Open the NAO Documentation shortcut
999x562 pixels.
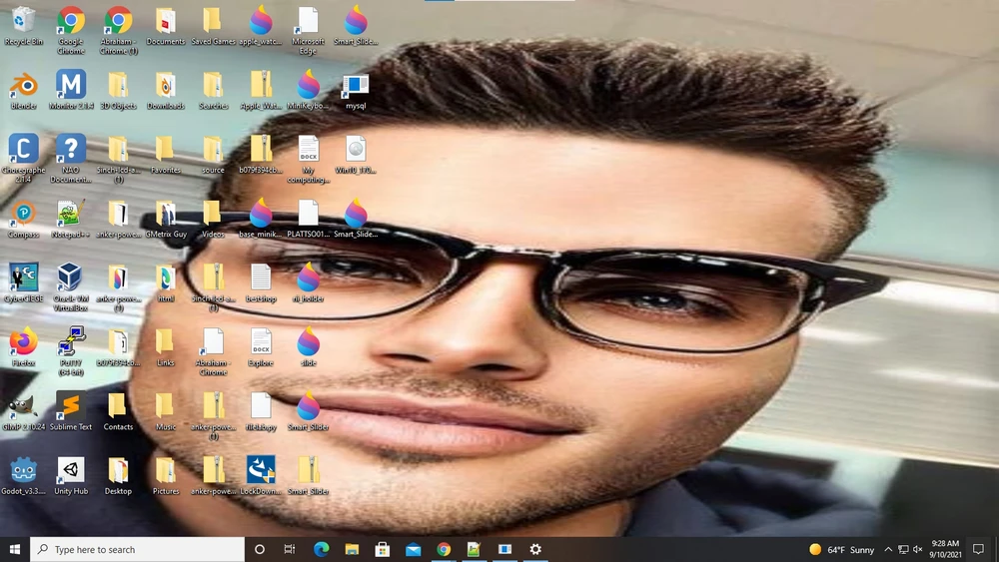pyautogui.click(x=71, y=158)
